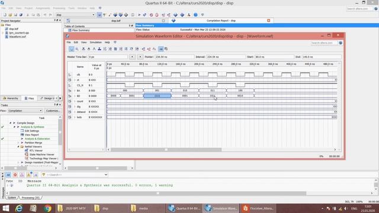
Task: Expand Partition Merge task node
Action: tap(18, 143)
